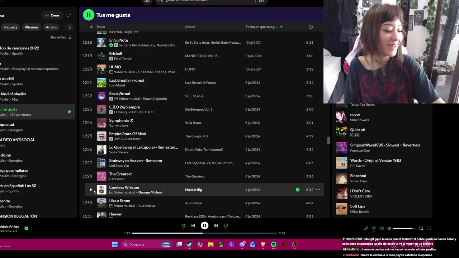The width and height of the screenshot is (459, 258).
Task: Select I Don't Care in queue
Action: 382,193
